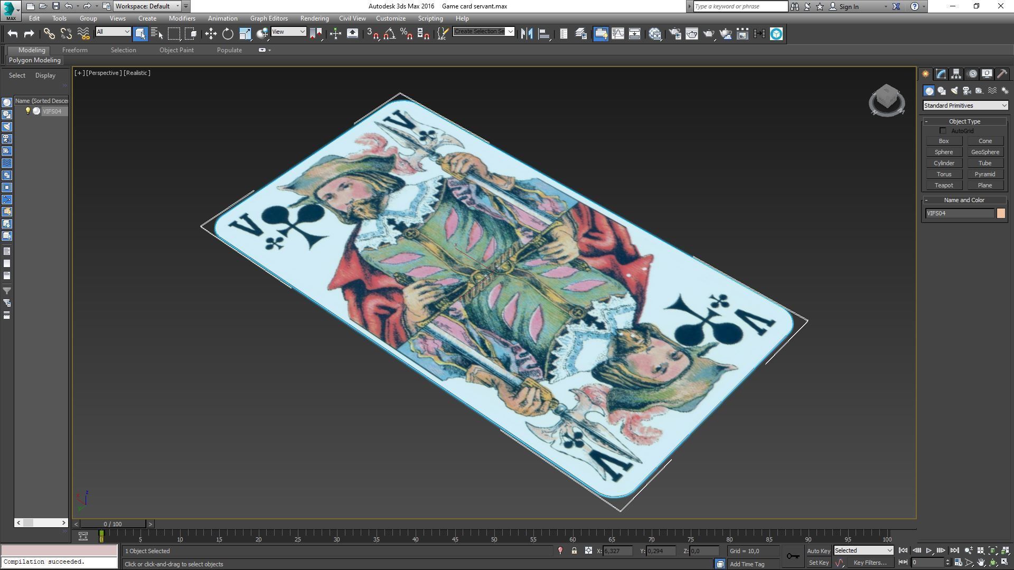This screenshot has height=570, width=1014.
Task: Select the Cameras category icon
Action: click(967, 91)
